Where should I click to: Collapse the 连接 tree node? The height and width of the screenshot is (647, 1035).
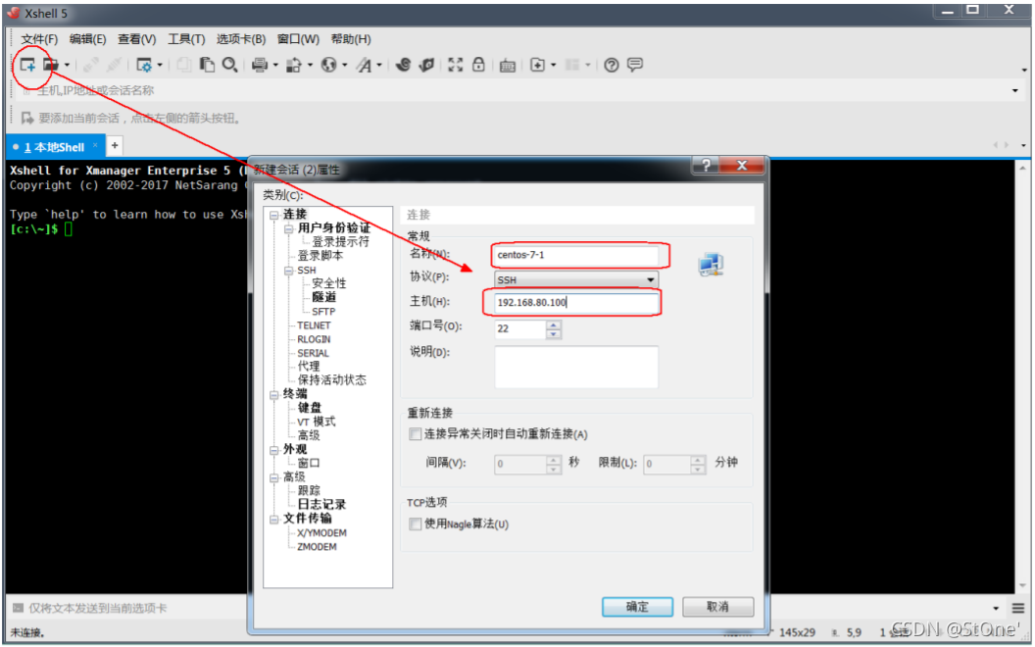click(x=273, y=215)
